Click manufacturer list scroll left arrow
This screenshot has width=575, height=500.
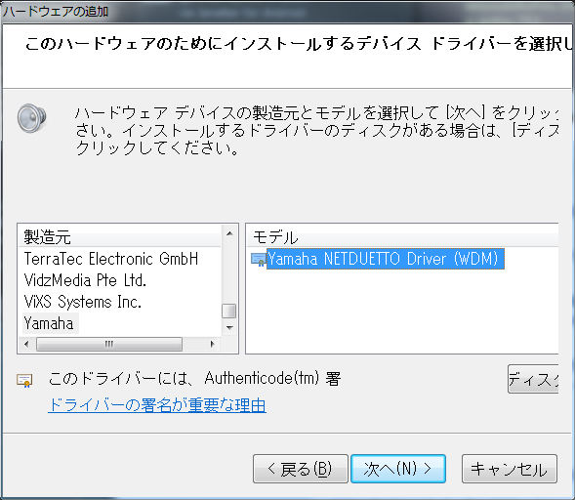[26, 344]
